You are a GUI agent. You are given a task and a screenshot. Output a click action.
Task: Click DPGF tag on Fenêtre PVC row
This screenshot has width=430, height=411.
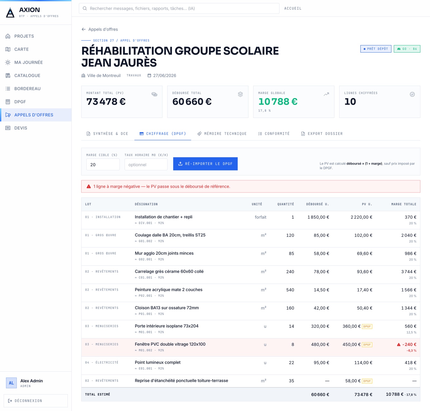(367, 345)
